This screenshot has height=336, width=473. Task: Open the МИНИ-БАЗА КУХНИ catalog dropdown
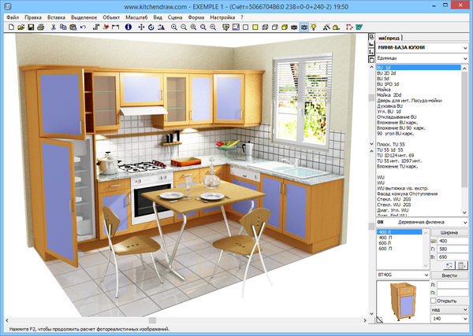click(466, 47)
